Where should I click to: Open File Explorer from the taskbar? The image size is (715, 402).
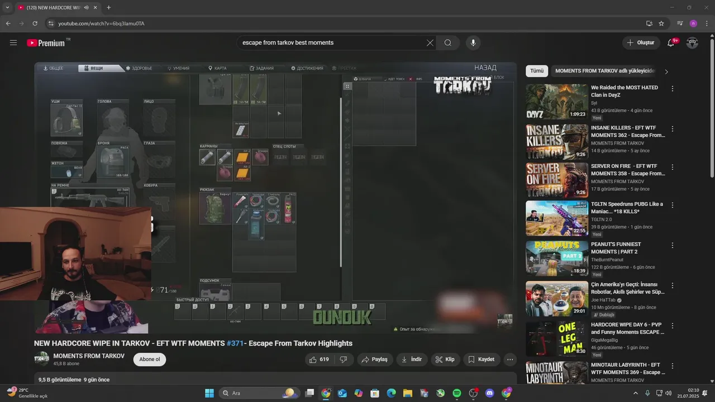[408, 393]
